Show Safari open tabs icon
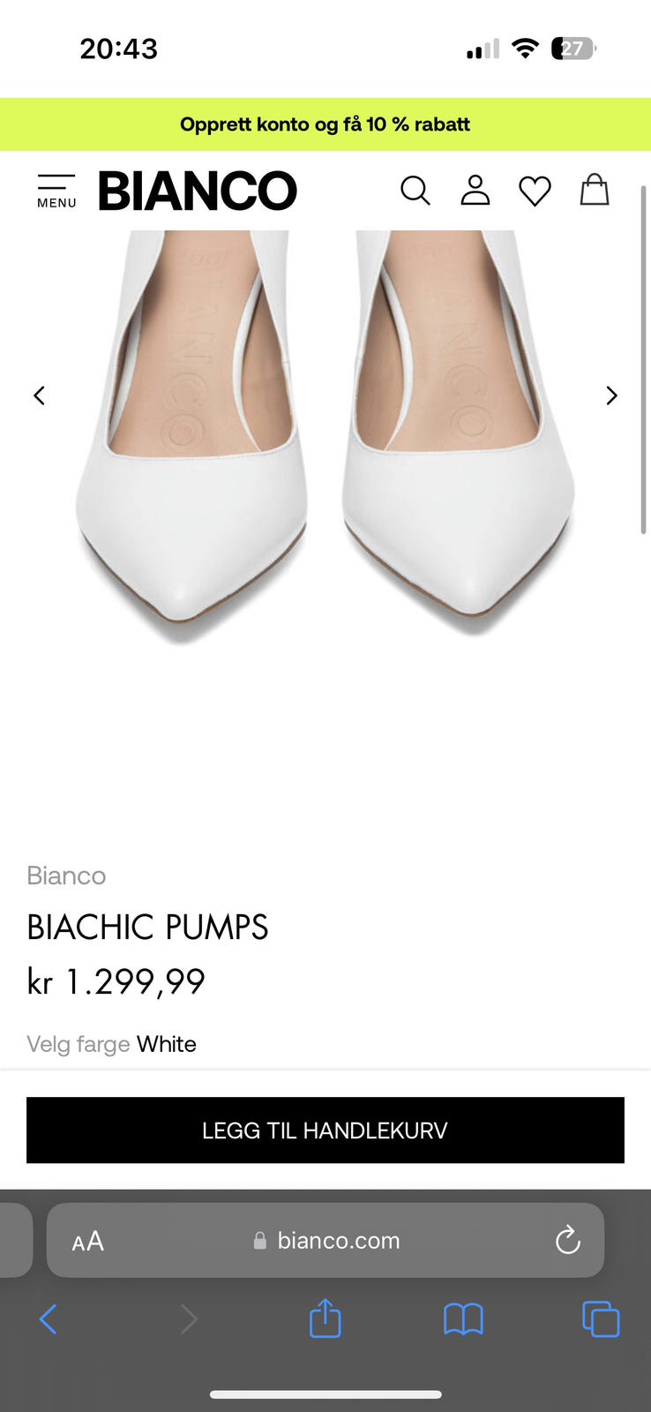 click(x=601, y=1319)
